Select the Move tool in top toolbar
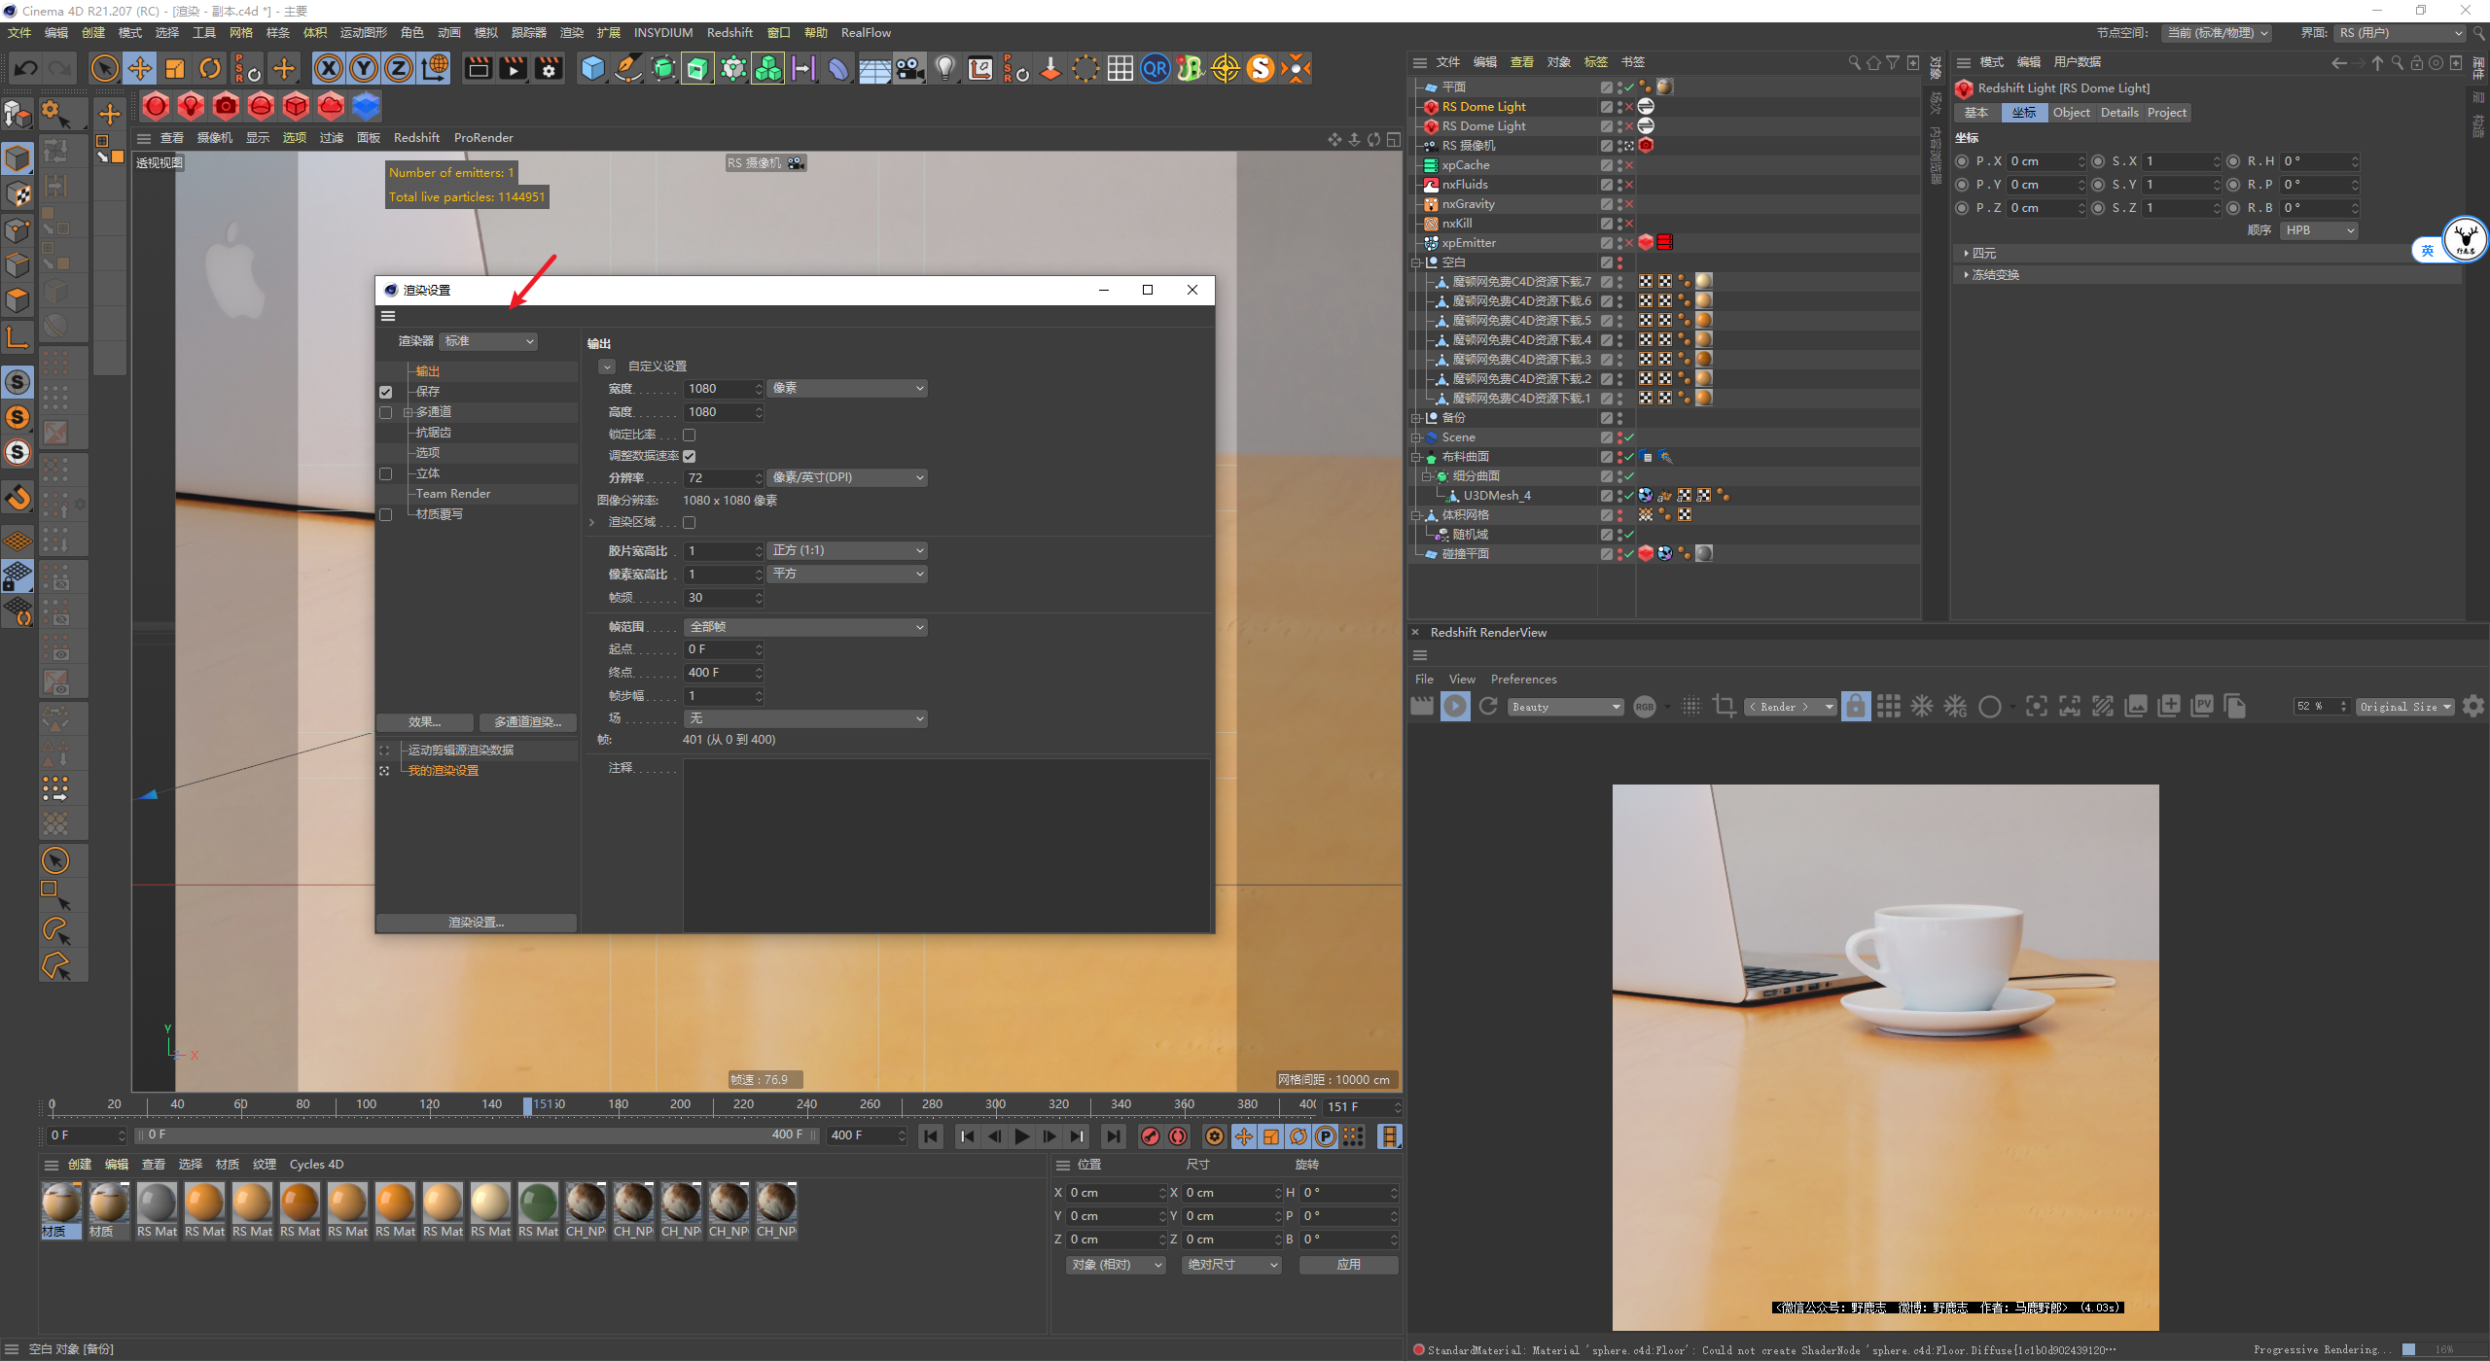This screenshot has height=1361, width=2490. [140, 69]
